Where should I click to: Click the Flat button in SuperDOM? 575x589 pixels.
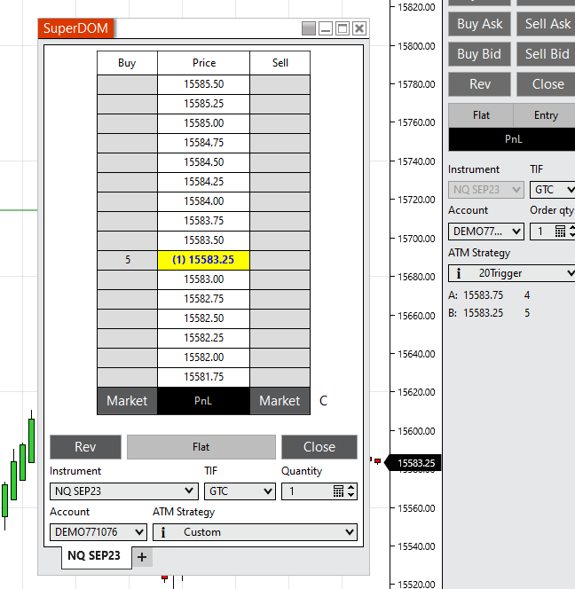tap(201, 447)
